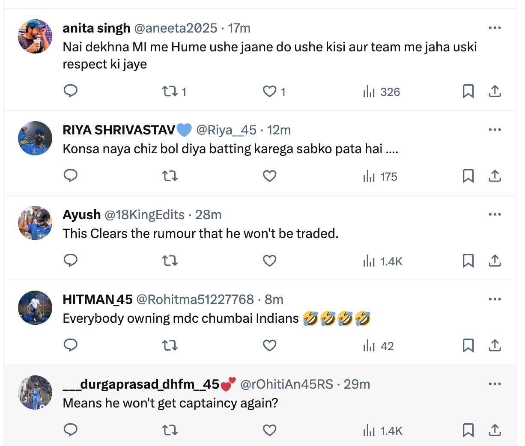View RIYA SHRIVASTAV's profile picture

click(x=35, y=138)
